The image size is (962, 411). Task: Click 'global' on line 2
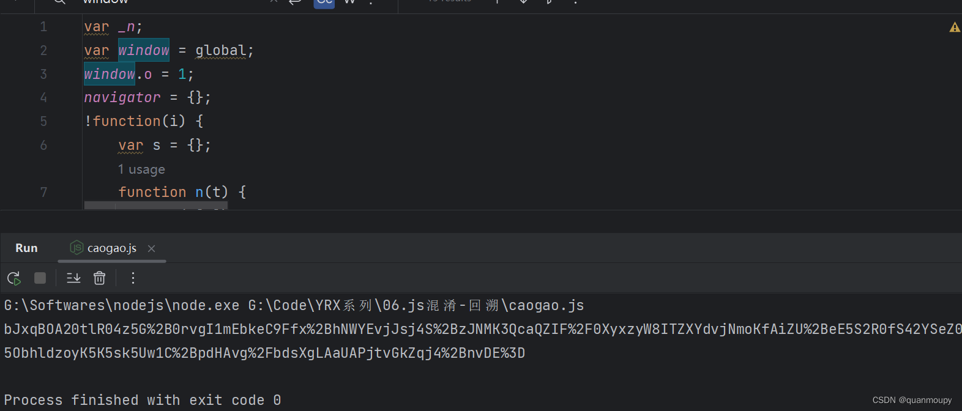tap(221, 50)
